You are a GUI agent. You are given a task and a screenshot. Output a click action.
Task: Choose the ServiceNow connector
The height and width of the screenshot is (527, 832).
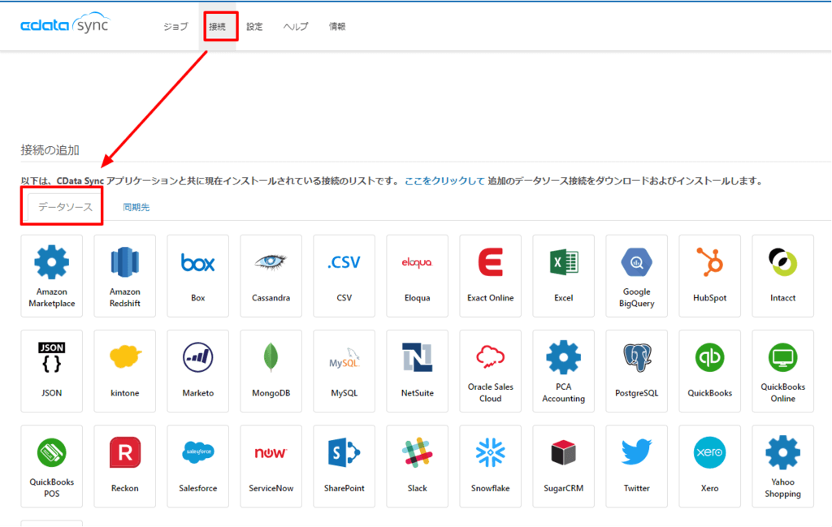(x=271, y=466)
